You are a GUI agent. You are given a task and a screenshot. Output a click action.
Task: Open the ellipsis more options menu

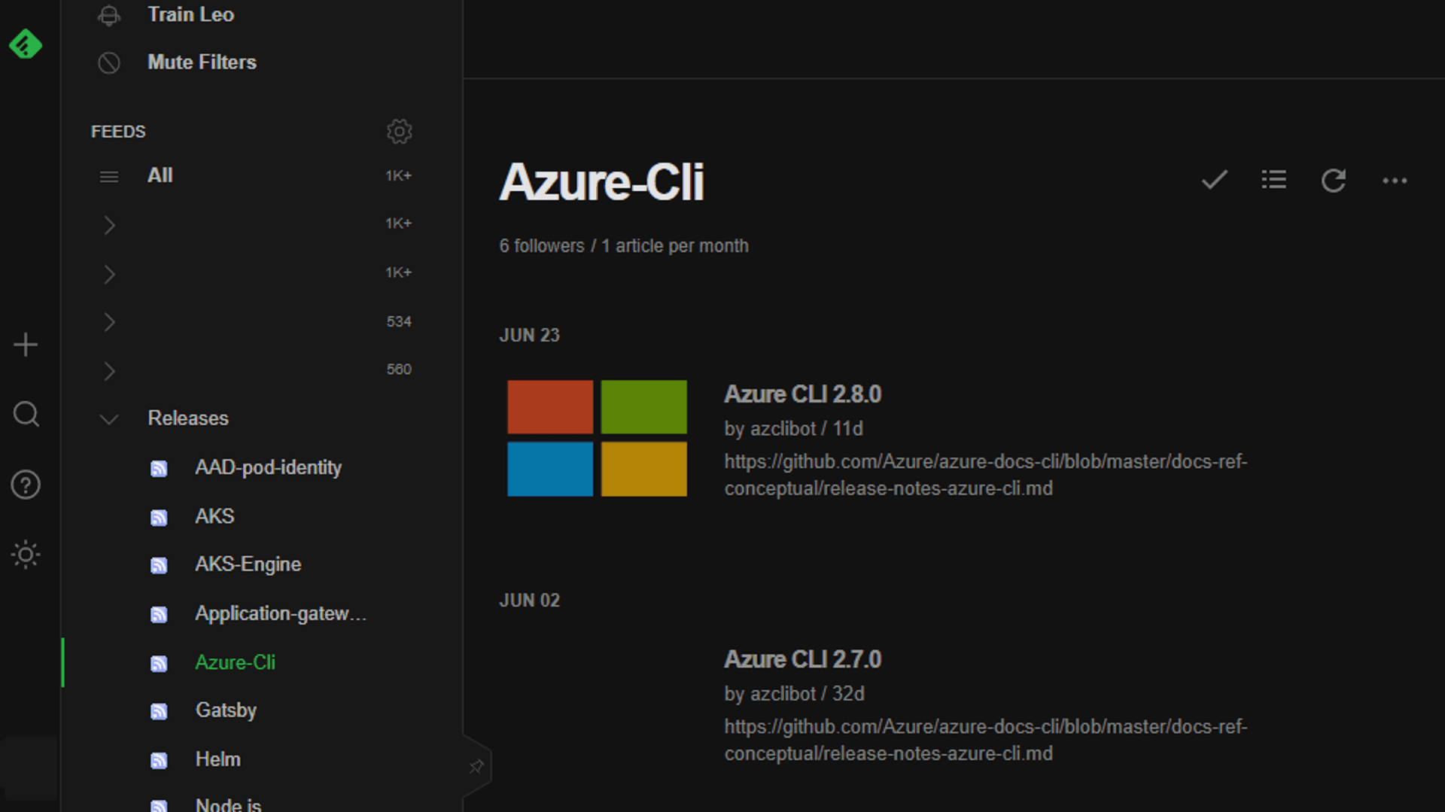[1395, 181]
